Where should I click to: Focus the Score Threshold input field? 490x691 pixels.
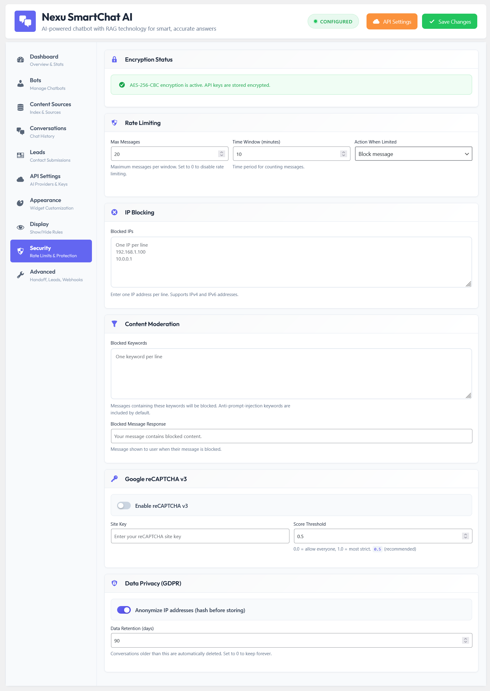[x=383, y=536]
